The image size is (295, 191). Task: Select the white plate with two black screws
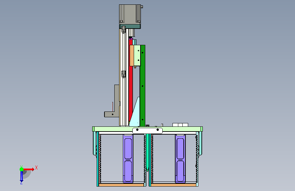[x=147, y=131]
